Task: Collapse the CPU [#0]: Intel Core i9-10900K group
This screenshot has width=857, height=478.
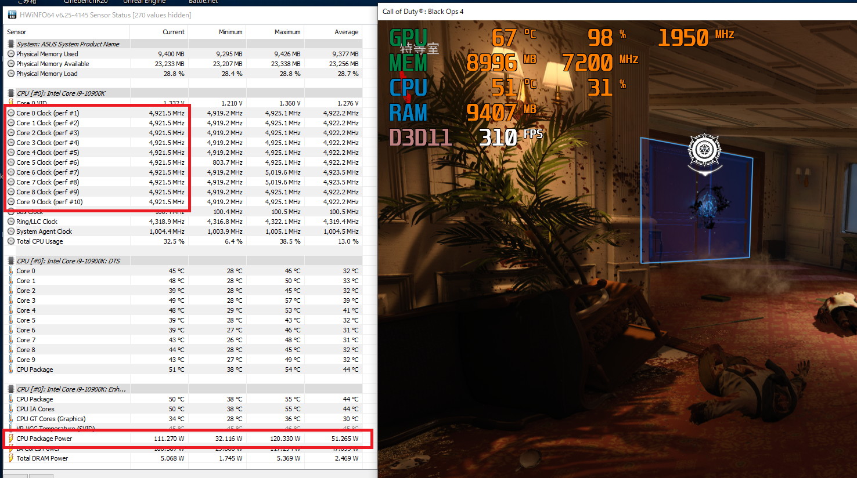Action: 11,93
